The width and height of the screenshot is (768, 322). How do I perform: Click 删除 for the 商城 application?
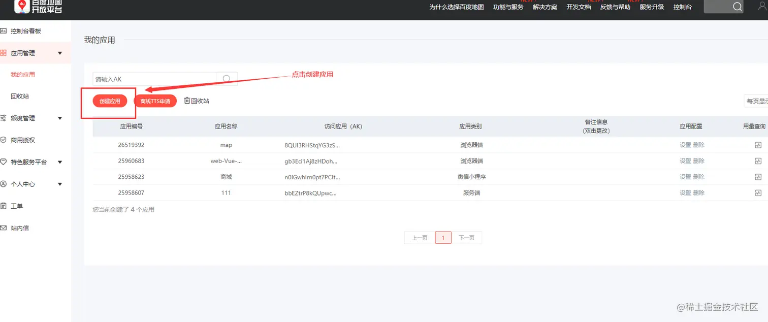(698, 177)
